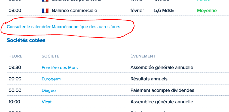Click the French flag beside Balance commerciale

pos(45,11)
